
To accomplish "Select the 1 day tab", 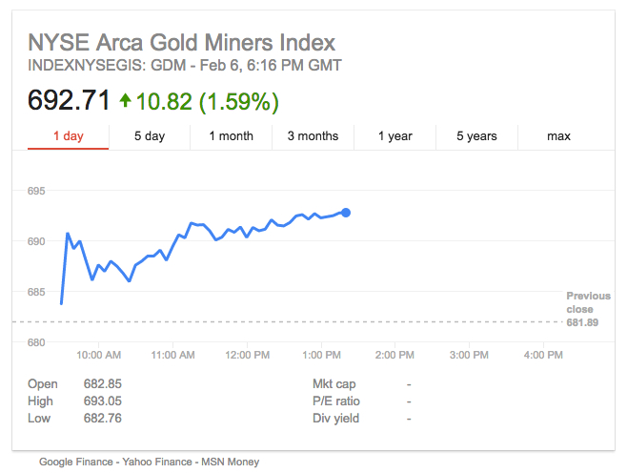I will pyautogui.click(x=69, y=136).
